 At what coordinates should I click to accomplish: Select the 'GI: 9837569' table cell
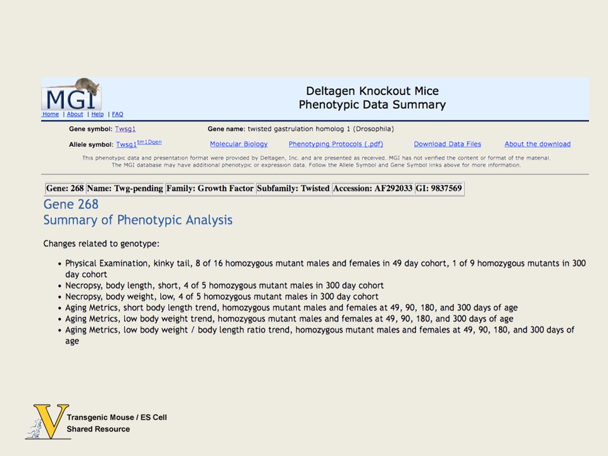point(439,189)
